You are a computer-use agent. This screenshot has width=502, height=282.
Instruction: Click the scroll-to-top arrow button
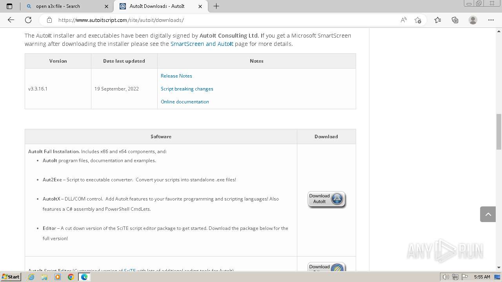(x=488, y=214)
